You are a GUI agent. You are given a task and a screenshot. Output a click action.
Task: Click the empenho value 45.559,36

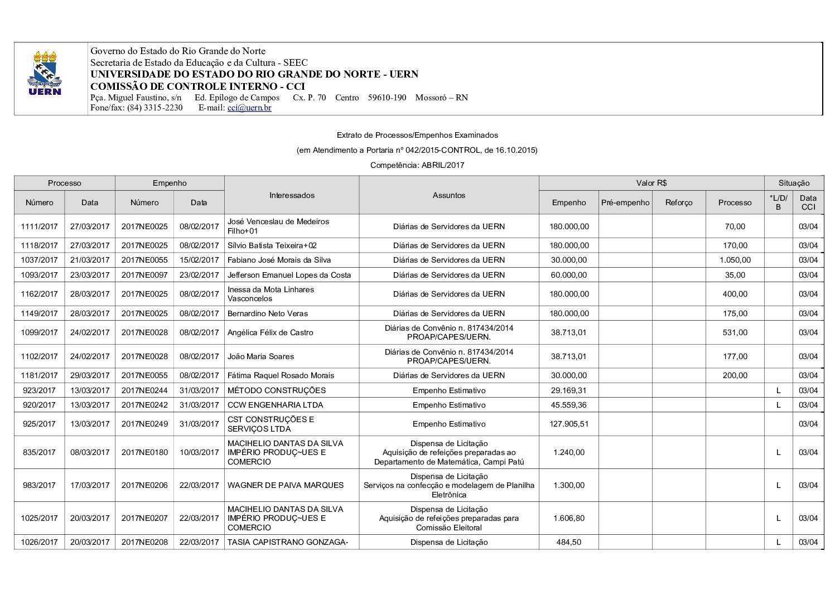tap(569, 405)
